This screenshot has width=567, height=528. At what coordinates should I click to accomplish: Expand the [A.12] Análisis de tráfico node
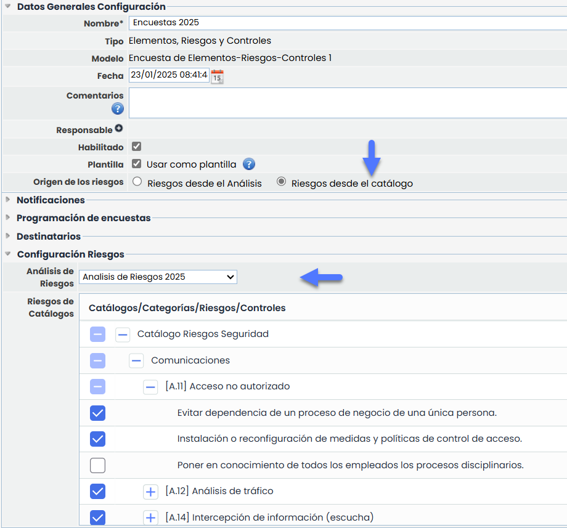coord(151,492)
